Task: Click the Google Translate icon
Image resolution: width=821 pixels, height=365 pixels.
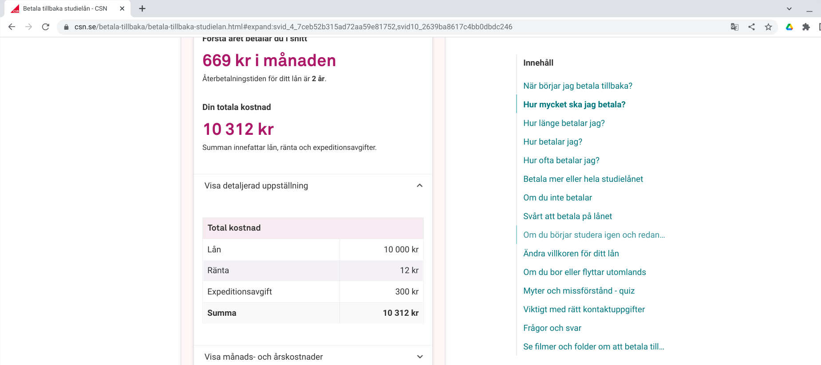Action: tap(734, 27)
